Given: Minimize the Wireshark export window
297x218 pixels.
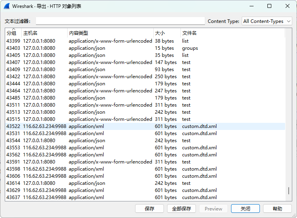Looking at the screenshot, I should click(252, 6).
